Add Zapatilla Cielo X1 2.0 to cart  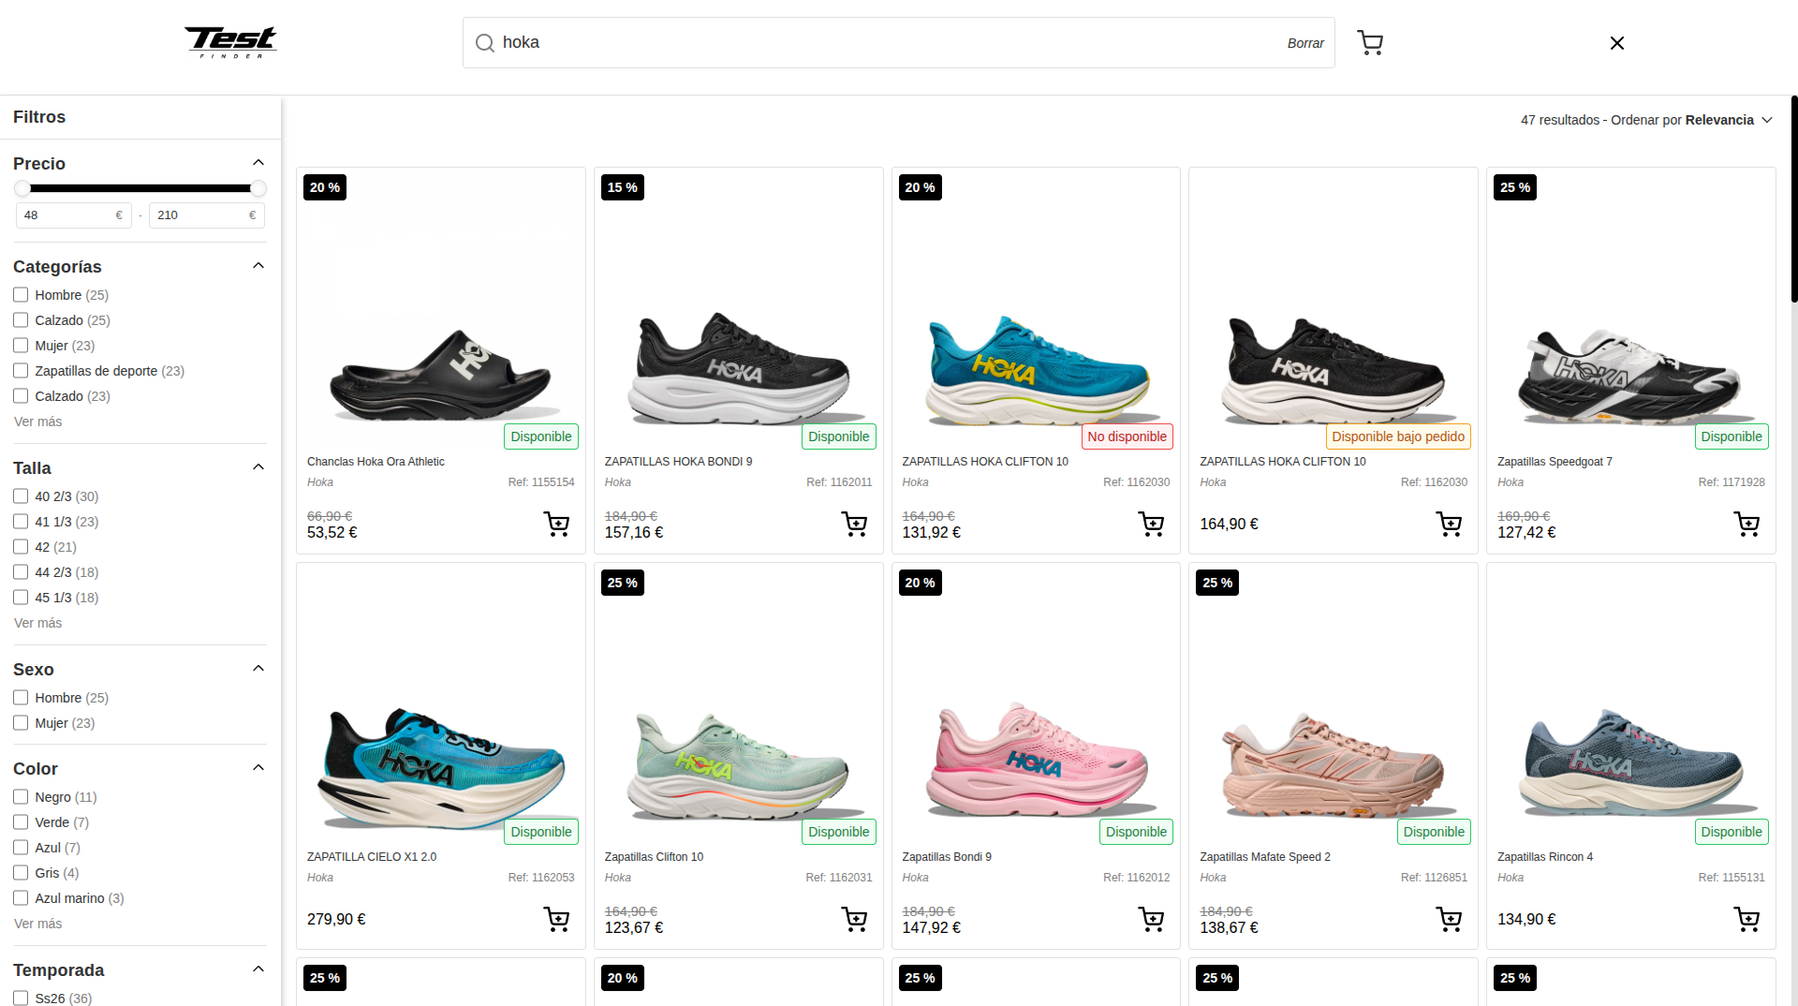point(557,919)
